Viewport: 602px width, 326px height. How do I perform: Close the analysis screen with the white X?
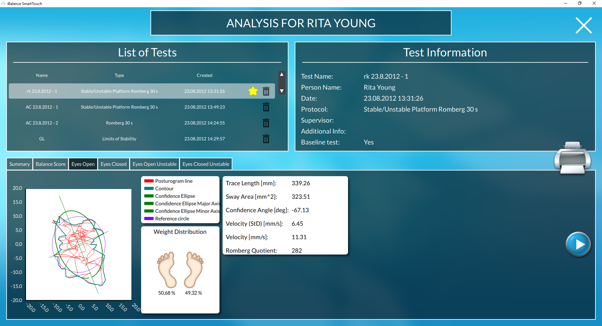[584, 25]
